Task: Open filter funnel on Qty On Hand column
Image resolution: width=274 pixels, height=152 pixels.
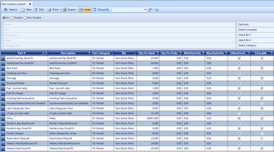Action: tap(158, 53)
